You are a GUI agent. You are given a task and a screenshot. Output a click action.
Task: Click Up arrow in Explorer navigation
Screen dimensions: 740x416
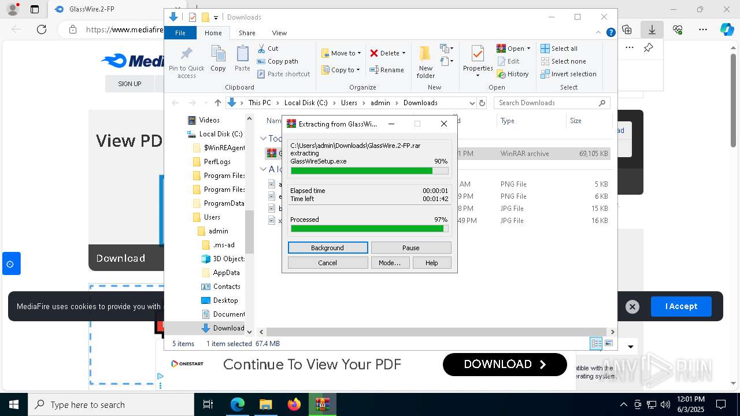tap(217, 103)
